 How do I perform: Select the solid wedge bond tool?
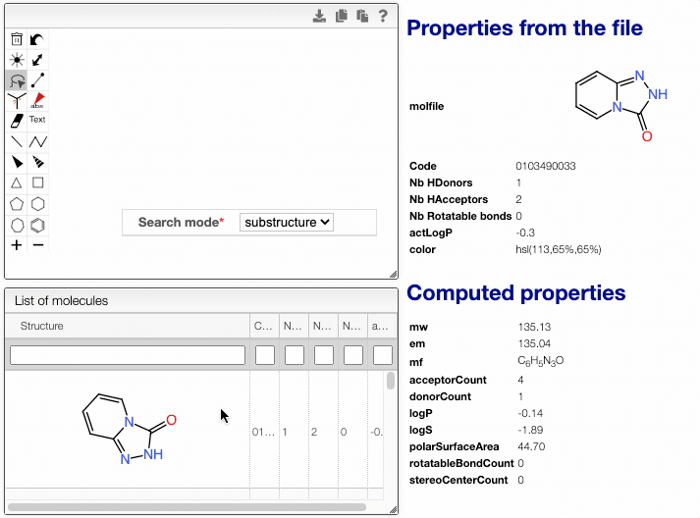coord(17,162)
